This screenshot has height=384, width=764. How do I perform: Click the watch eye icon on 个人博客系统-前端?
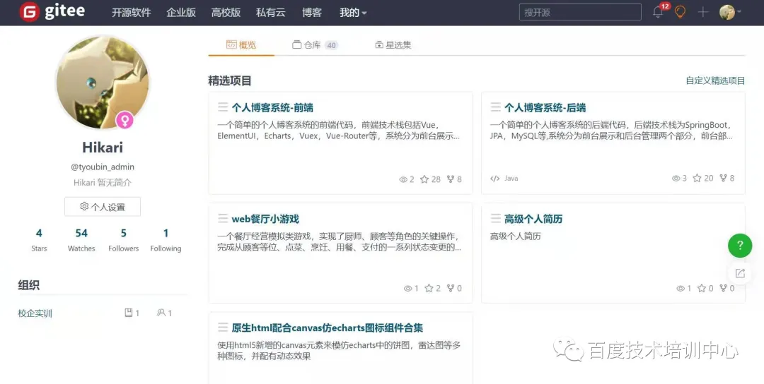click(x=403, y=179)
